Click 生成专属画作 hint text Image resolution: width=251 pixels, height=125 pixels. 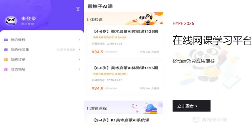click(66, 50)
